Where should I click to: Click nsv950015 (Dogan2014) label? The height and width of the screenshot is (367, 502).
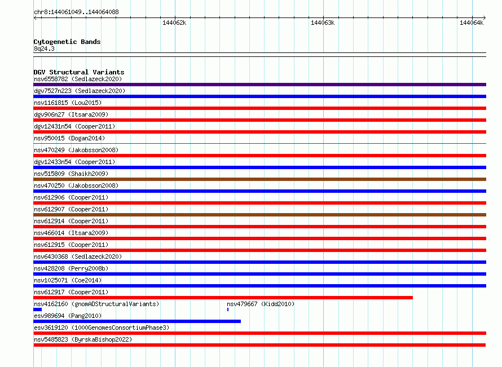[x=69, y=138]
